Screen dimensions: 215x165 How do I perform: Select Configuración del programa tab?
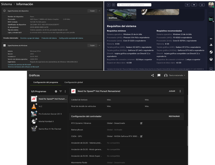tap(46, 82)
